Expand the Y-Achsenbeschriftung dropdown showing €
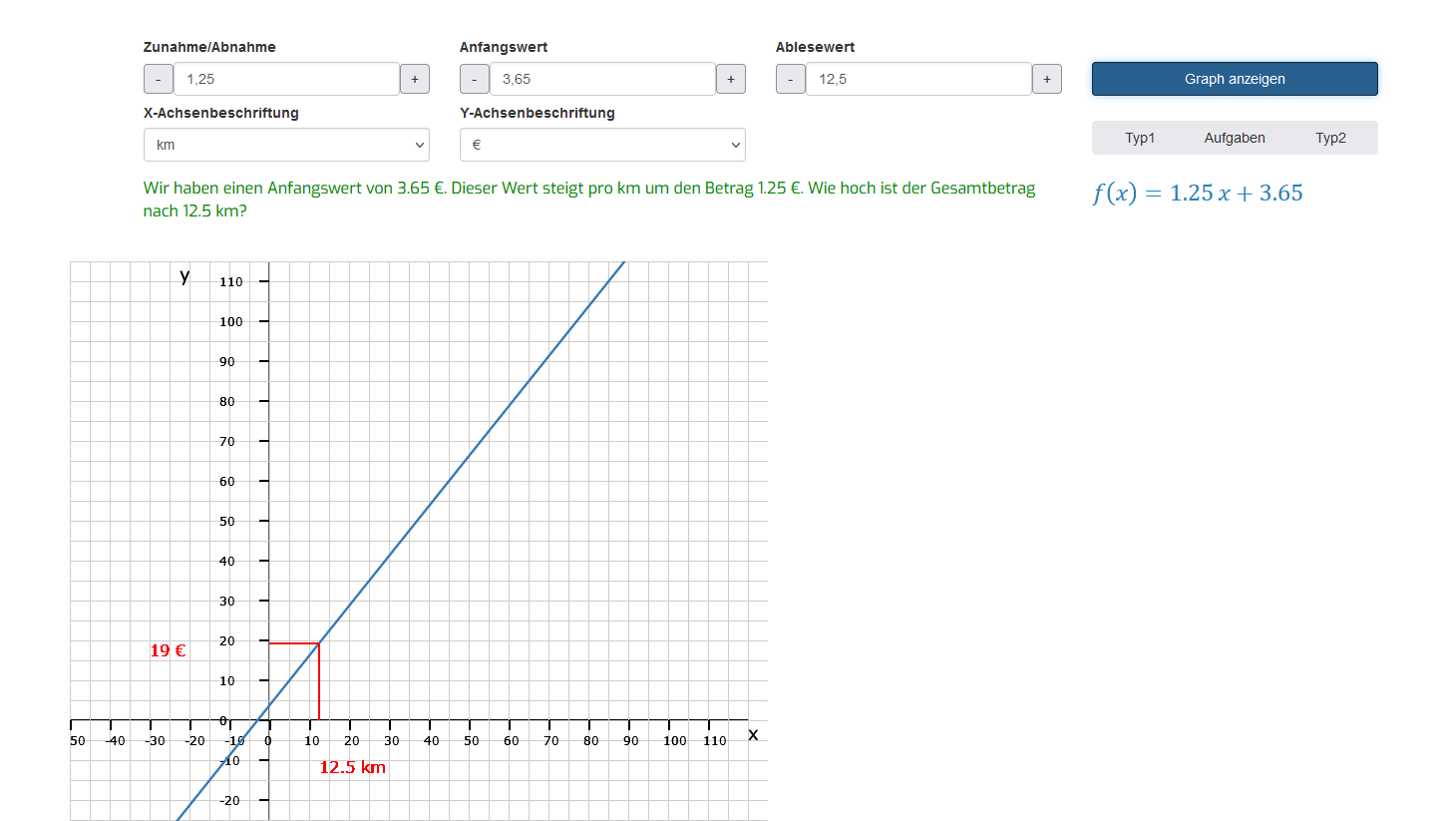 coord(602,145)
